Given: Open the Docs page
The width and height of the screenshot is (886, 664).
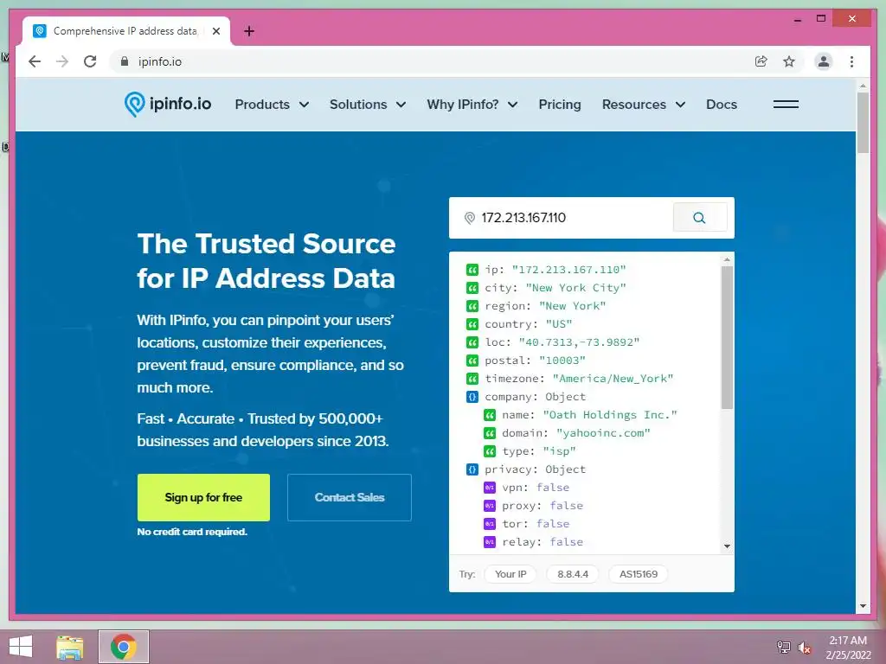Looking at the screenshot, I should coord(721,105).
